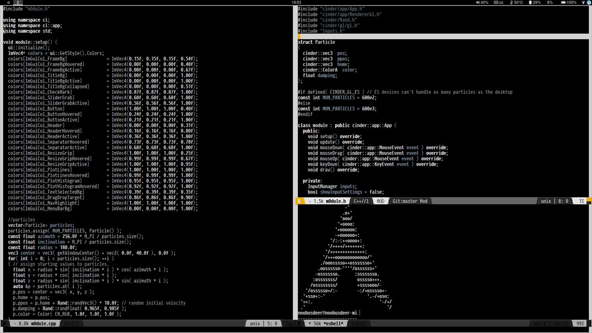Click the p.damping = Rand::randFloat line
This screenshot has width=592, height=333.
70,308
